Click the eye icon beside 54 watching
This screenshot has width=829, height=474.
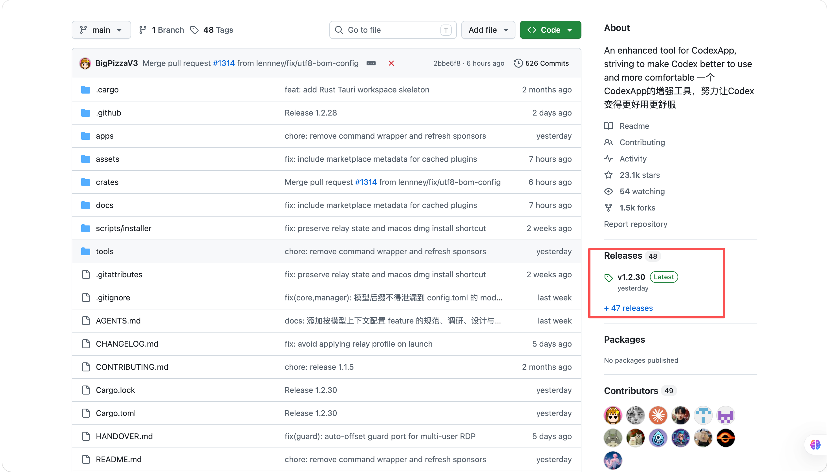pos(608,191)
